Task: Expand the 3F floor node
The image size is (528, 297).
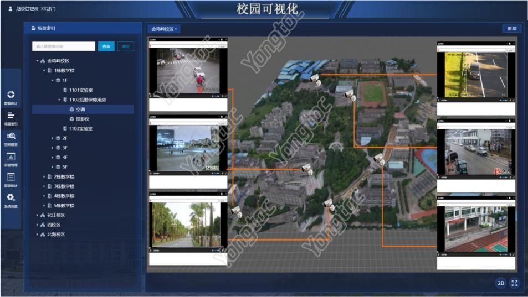Action: [x=52, y=148]
